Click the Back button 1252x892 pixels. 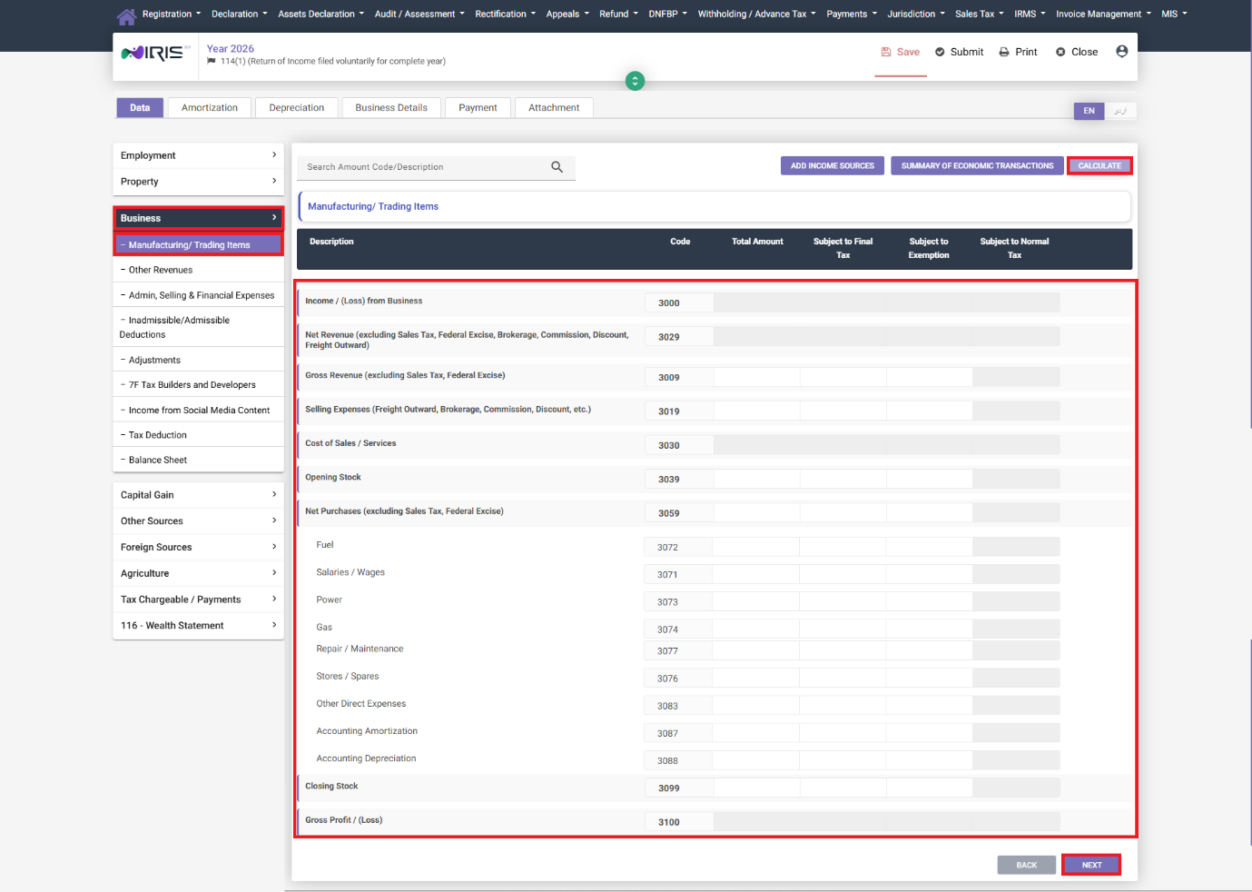click(1027, 865)
